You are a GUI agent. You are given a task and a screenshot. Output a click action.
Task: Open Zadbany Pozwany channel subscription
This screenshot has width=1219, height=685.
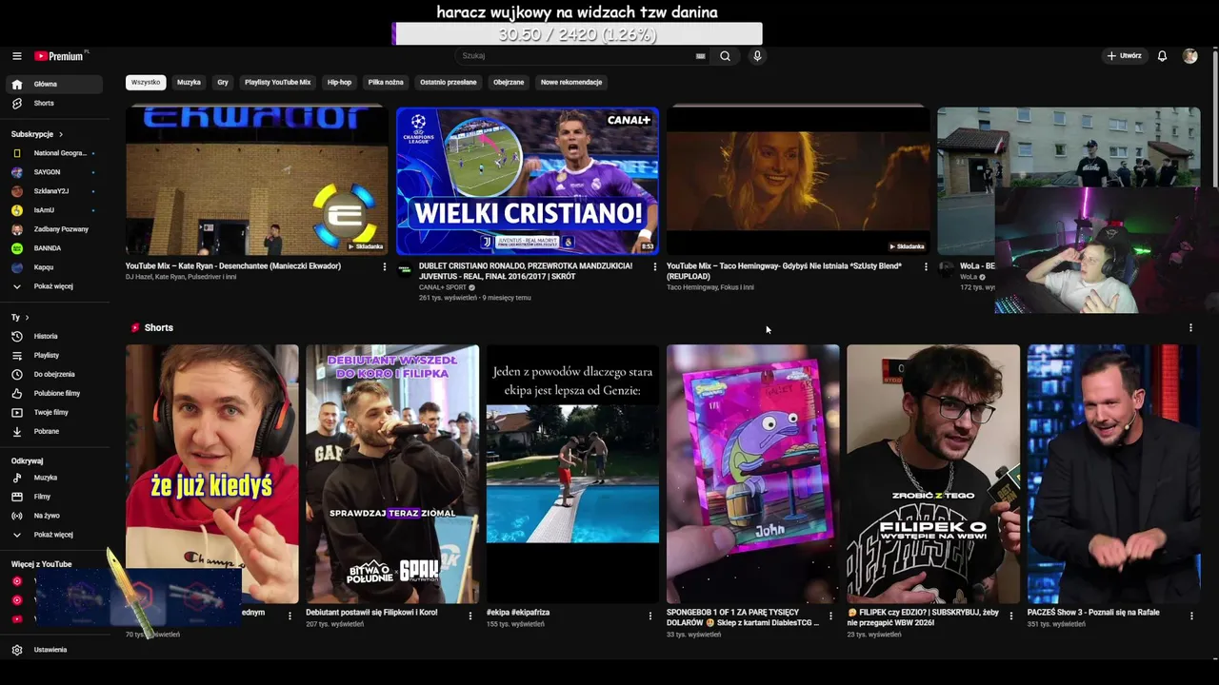pyautogui.click(x=53, y=229)
